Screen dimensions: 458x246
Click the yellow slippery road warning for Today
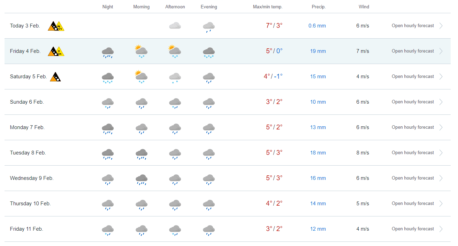[x=60, y=26]
